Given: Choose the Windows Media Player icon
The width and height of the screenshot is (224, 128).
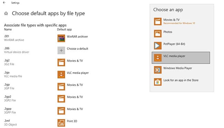Looking at the screenshot, I should coord(158,70).
